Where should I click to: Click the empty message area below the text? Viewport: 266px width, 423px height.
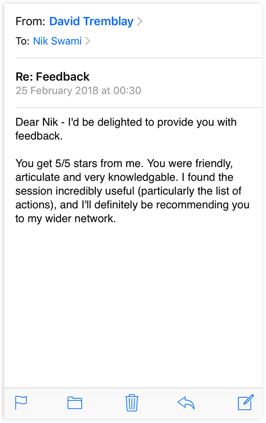click(133, 305)
